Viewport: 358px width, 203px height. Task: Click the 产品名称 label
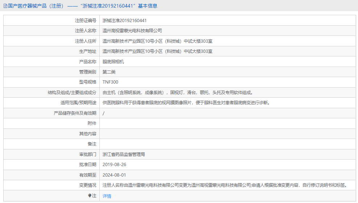[88, 62]
